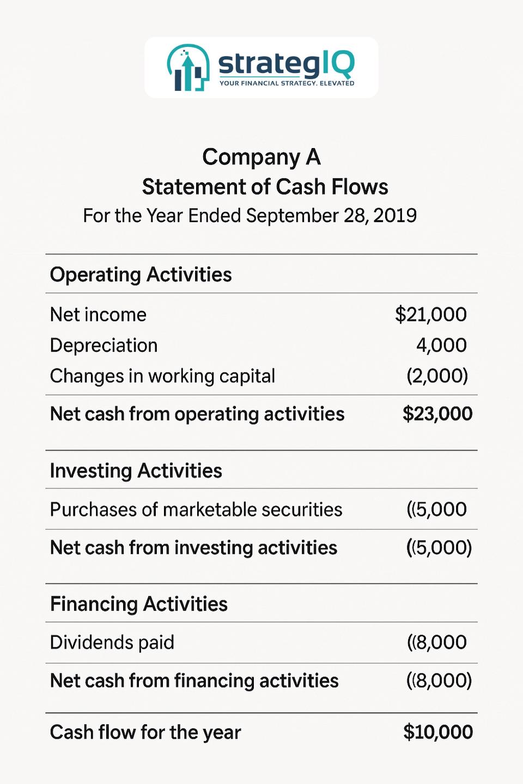Select the Depreciation amount of 4,000
523x784 pixels.
(441, 345)
